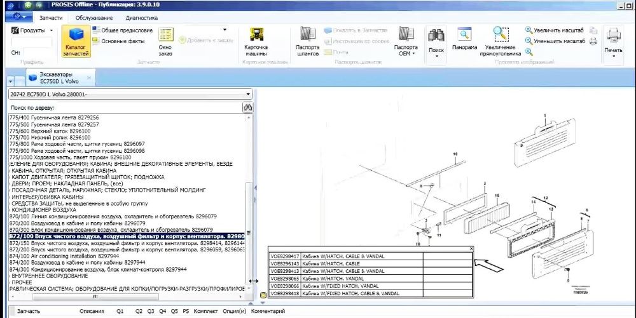Click the Комплект column header

coord(205,311)
